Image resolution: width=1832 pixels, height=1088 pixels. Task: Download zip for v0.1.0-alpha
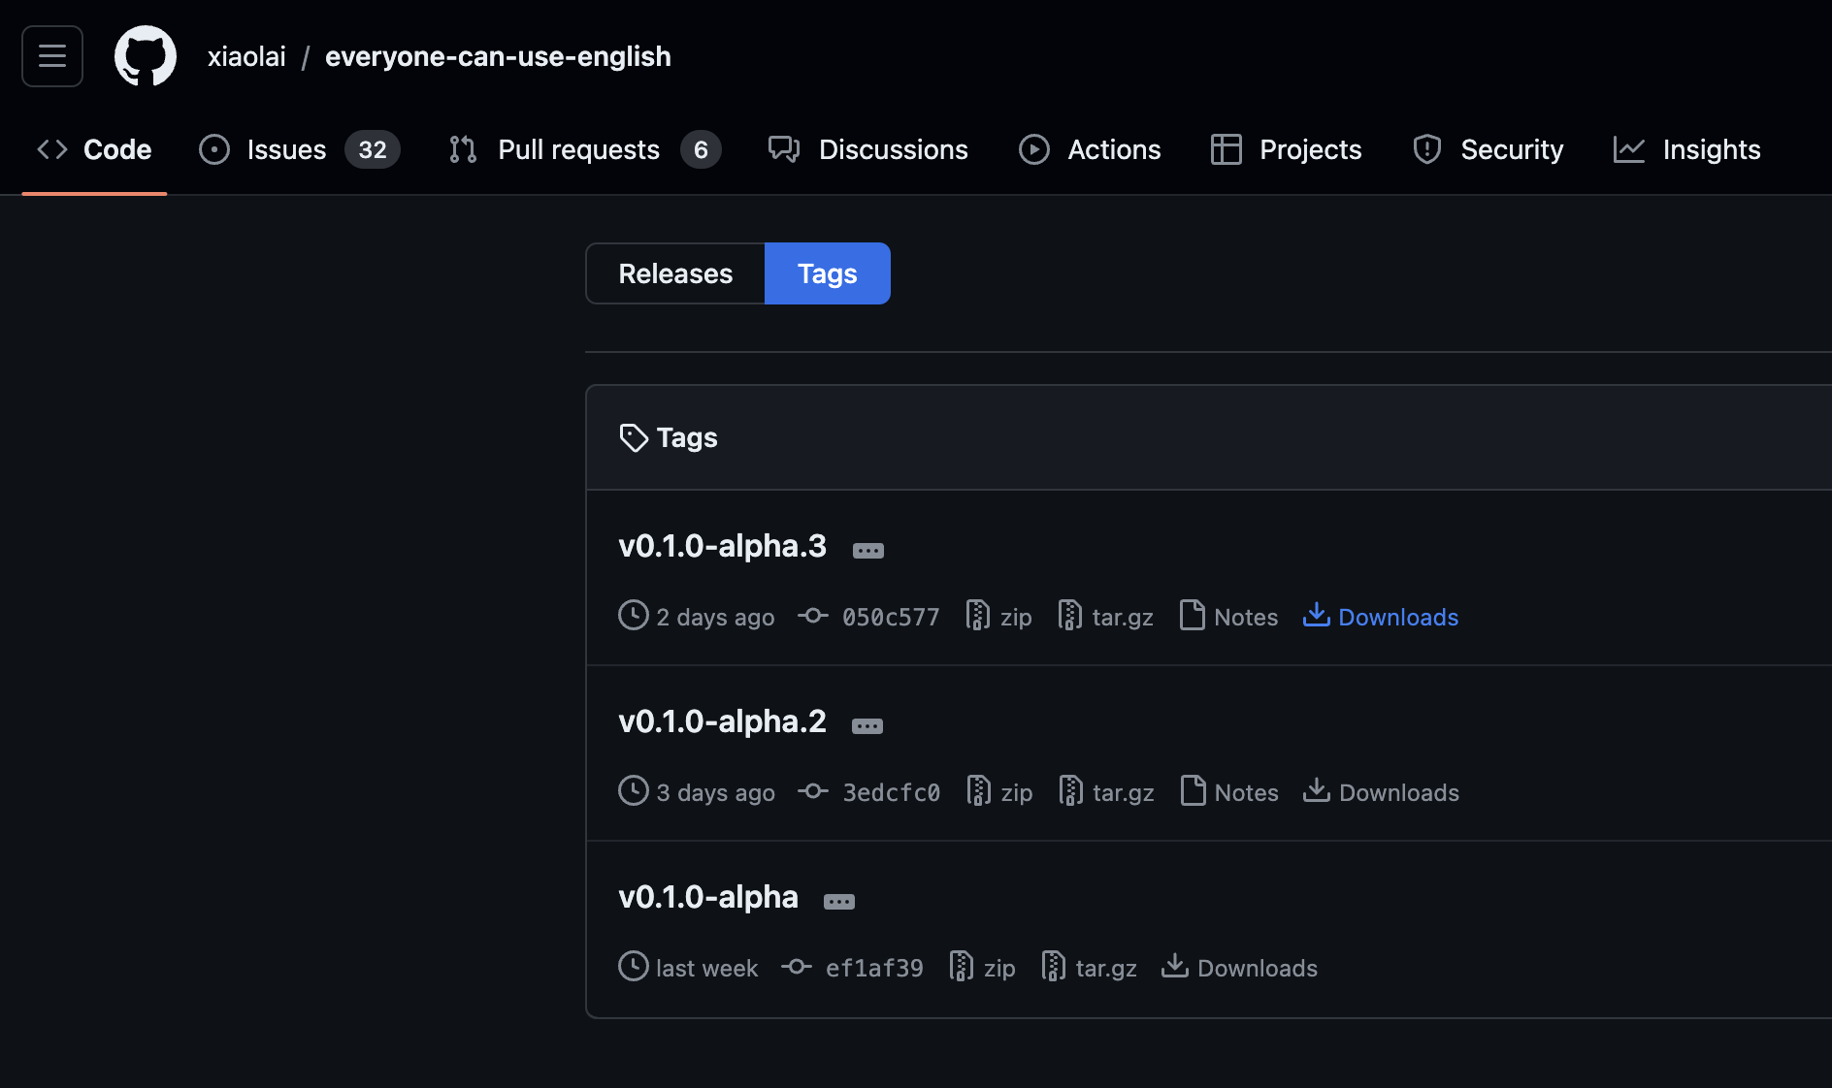coord(983,968)
